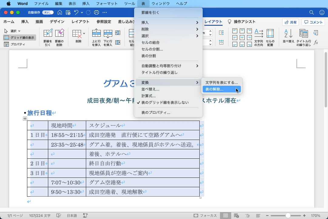Open the undo history dropdown arrow
Image resolution: width=328 pixels, height=219 pixels.
(x=82, y=12)
